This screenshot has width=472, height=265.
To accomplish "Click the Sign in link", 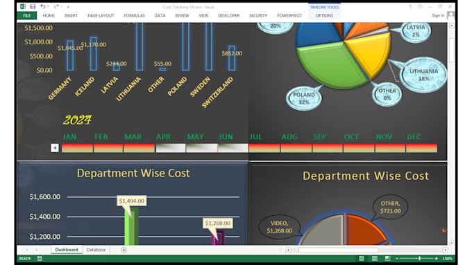I will [438, 15].
